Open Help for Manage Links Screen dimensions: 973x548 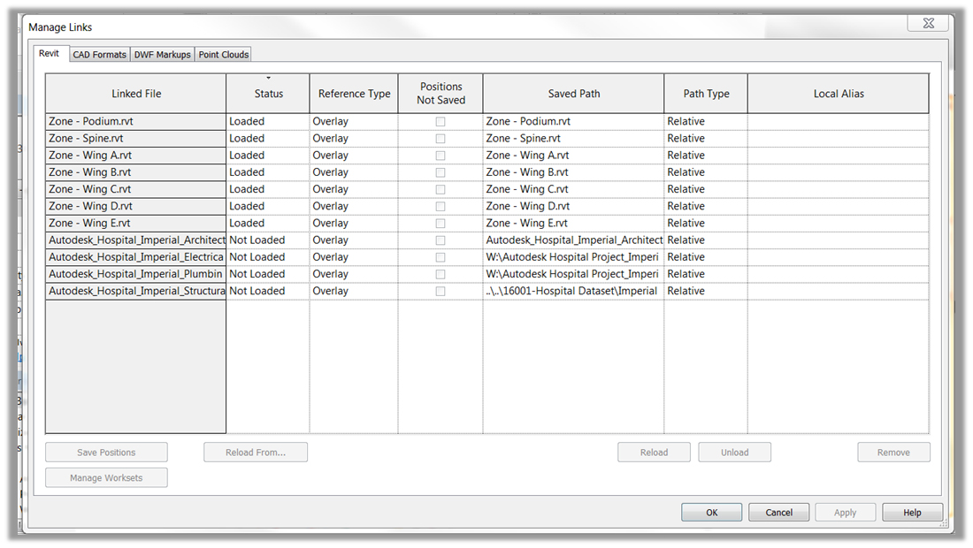(x=912, y=512)
